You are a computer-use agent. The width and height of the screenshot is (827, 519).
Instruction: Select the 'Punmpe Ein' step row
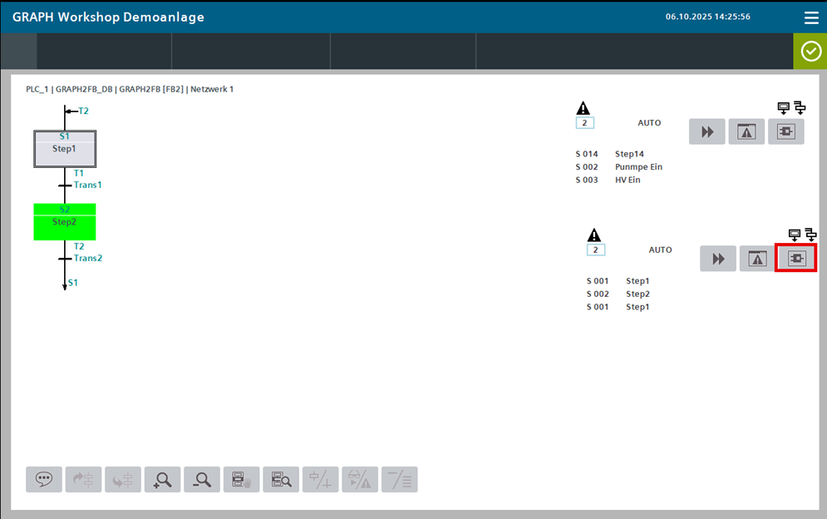pos(618,167)
